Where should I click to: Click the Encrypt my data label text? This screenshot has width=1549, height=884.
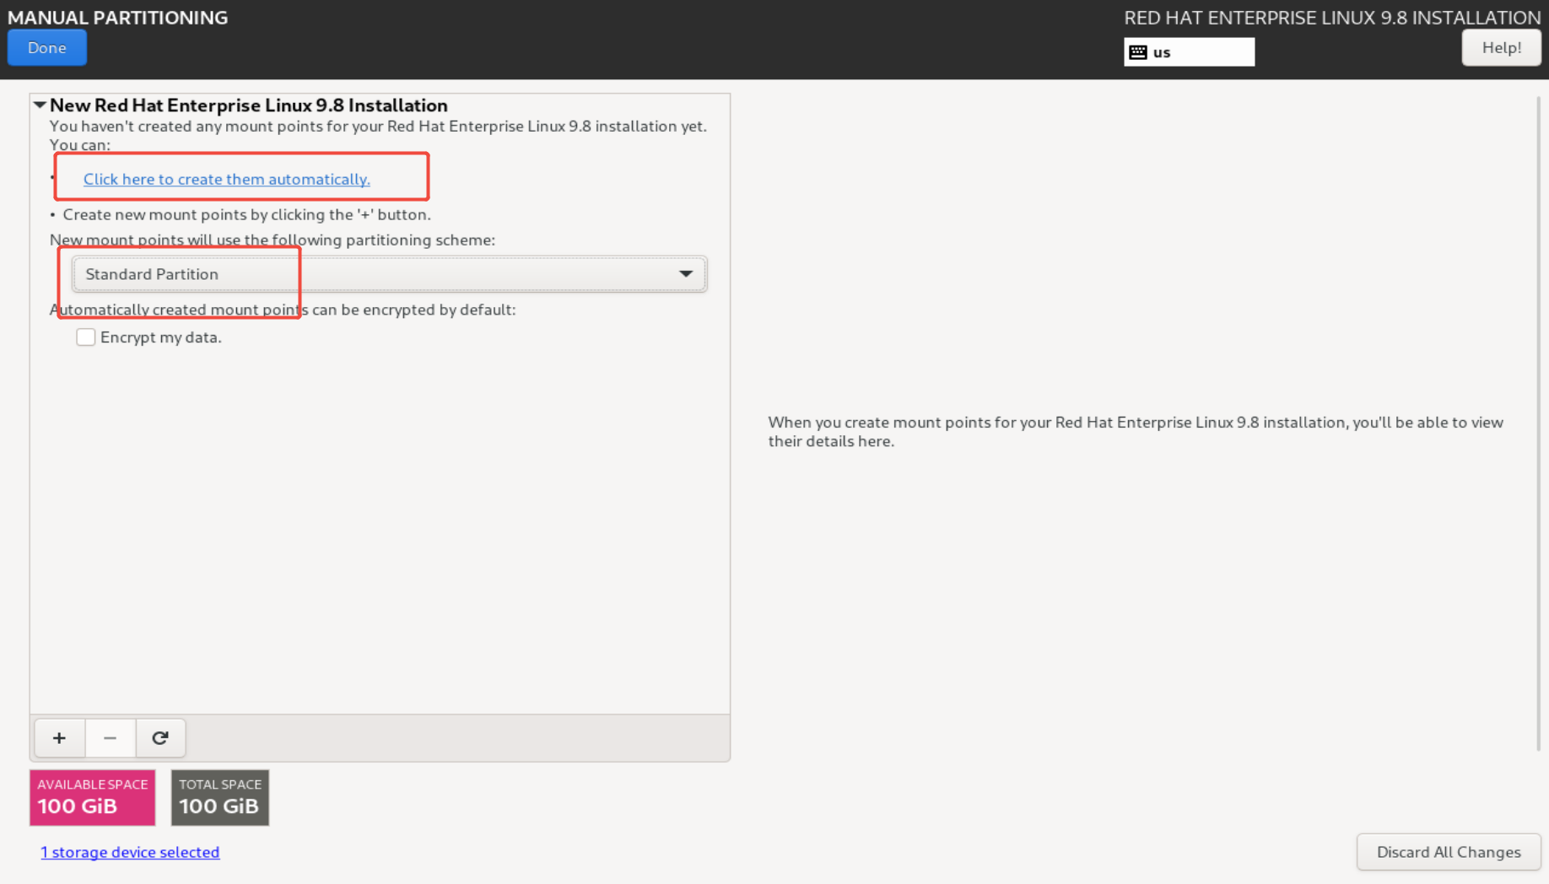click(x=161, y=337)
